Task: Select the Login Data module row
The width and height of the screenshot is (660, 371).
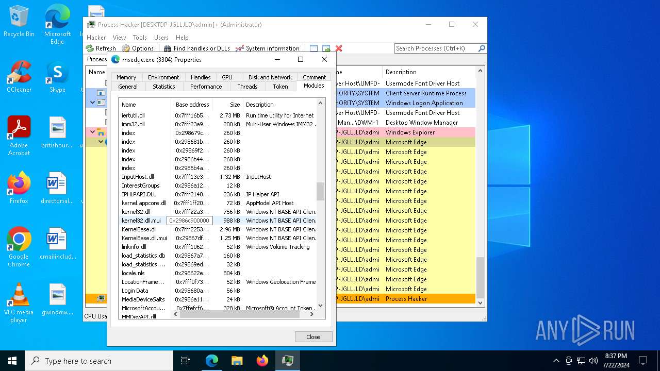Action: click(x=218, y=291)
